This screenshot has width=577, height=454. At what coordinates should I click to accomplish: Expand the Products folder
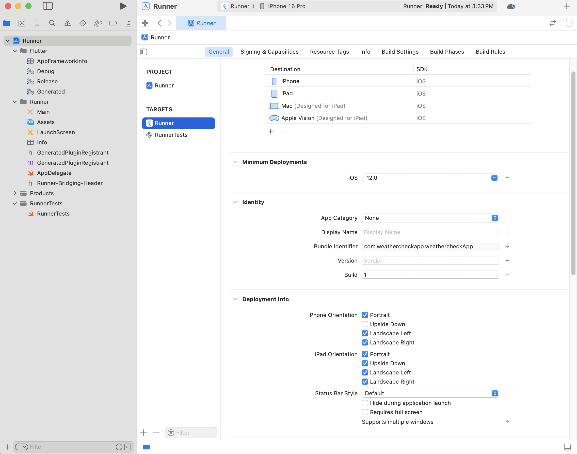click(15, 193)
